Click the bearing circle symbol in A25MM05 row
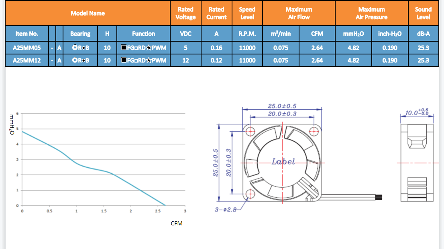This screenshot has width=444, height=249. pos(75,48)
